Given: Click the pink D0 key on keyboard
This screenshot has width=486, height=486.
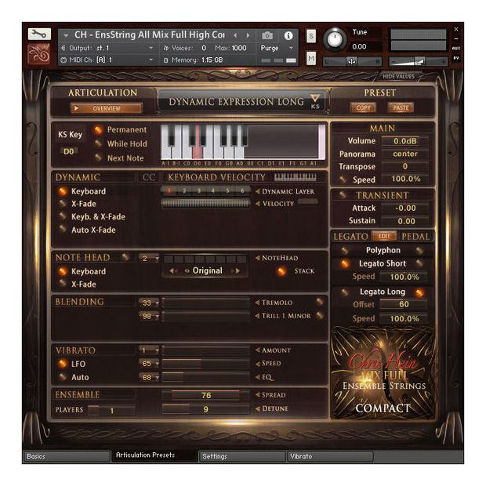Looking at the screenshot, I should [x=197, y=151].
